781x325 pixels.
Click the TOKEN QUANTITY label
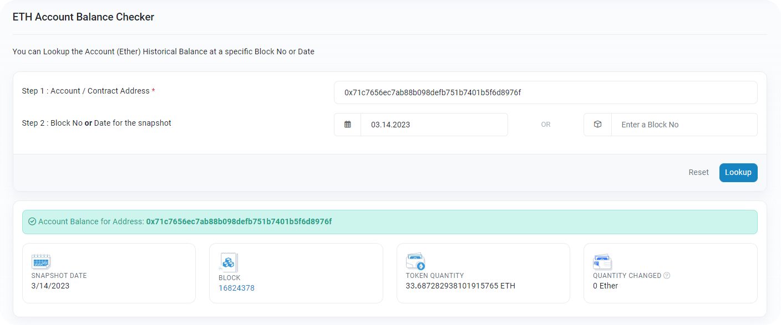[435, 276]
